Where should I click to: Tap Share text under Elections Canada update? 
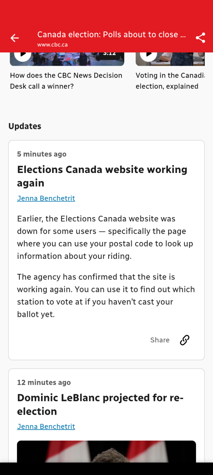tap(160, 340)
